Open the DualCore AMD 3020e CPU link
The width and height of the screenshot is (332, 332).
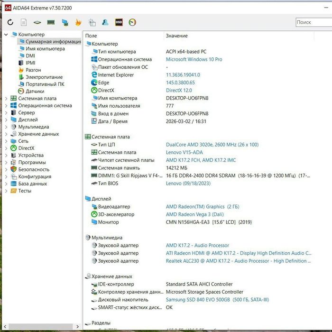212,145
